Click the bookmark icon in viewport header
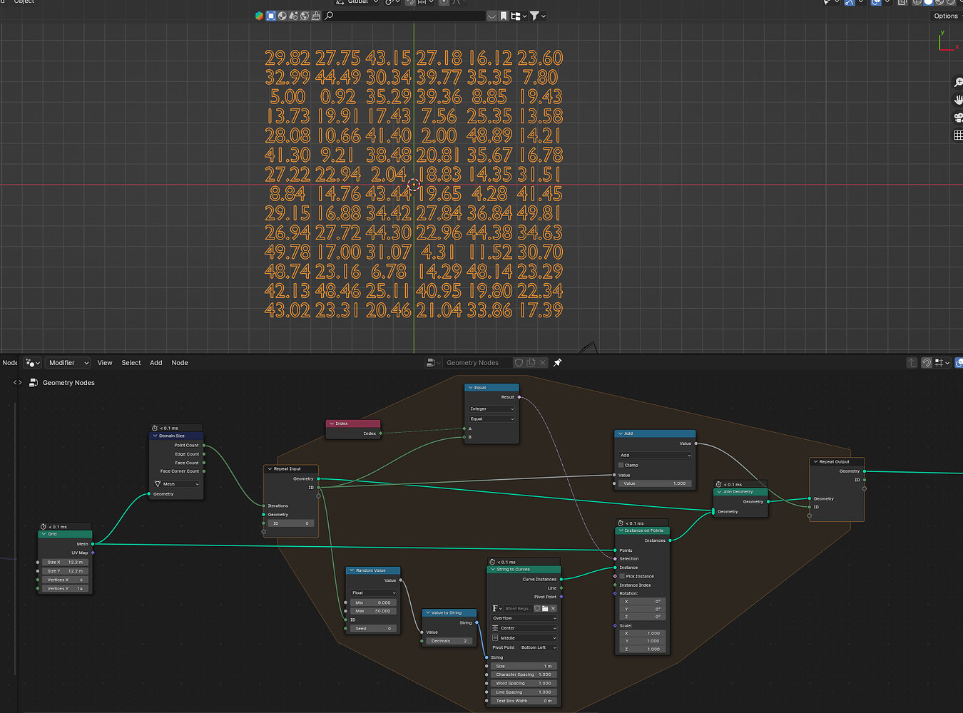 [x=504, y=16]
